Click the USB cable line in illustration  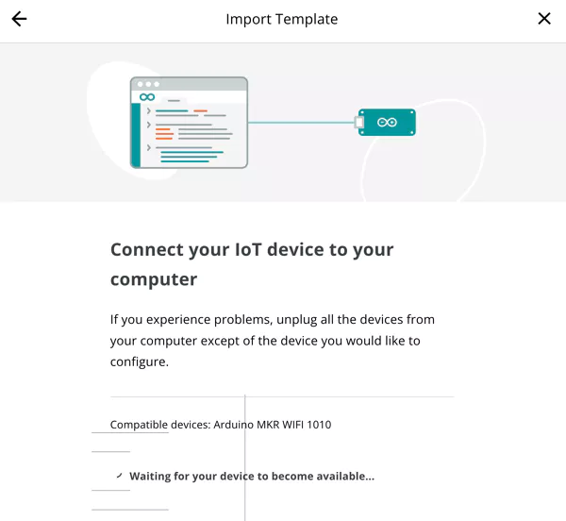click(302, 123)
